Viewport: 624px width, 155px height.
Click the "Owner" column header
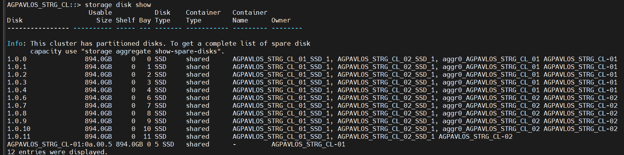pos(281,20)
